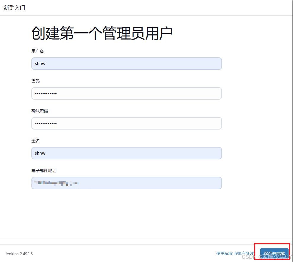Follow the 使用admin账户继续 link
Viewport: 293px width, 262px height.
pos(235,253)
